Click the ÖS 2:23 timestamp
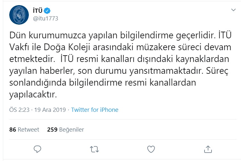241x161 pixels. point(19,110)
